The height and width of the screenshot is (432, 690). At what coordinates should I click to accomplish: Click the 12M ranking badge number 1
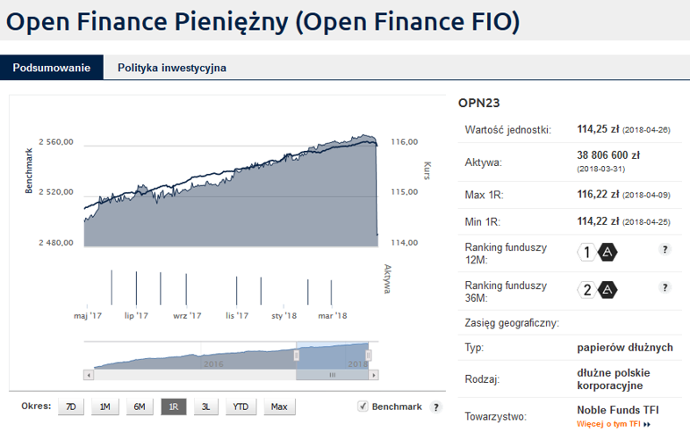[586, 252]
